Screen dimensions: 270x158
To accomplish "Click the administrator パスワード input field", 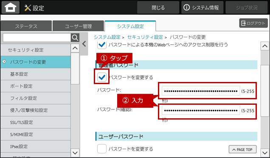I will (201, 91).
